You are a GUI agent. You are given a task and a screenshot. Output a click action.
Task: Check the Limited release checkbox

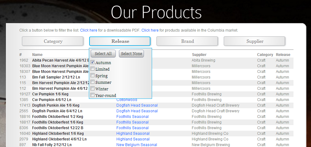point(92,69)
